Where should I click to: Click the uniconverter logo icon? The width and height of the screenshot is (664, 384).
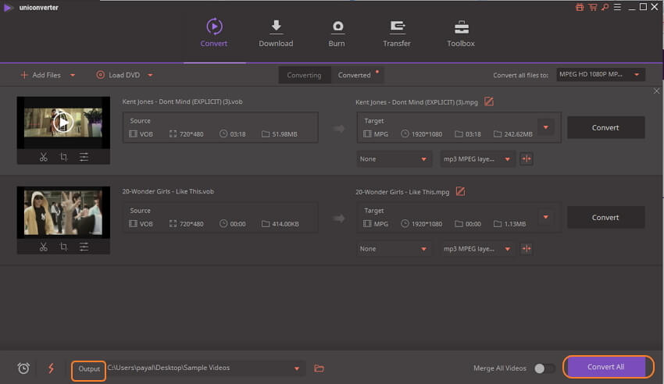pyautogui.click(x=8, y=8)
